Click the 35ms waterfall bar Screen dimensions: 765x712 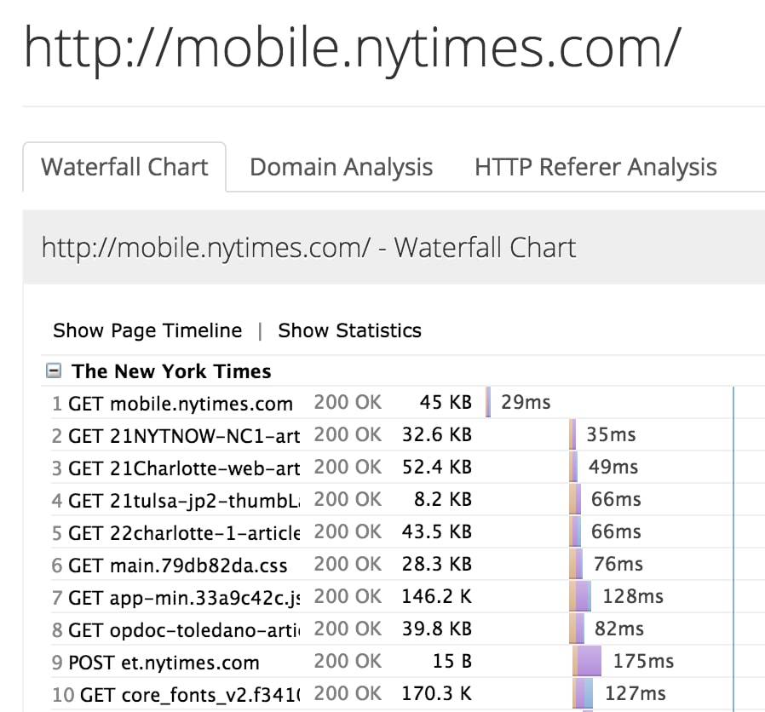(572, 434)
